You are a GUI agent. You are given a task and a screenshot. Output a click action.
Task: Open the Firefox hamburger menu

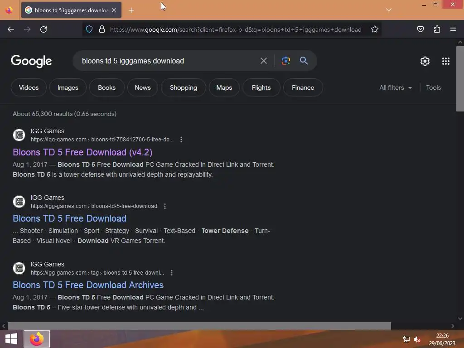(x=453, y=29)
